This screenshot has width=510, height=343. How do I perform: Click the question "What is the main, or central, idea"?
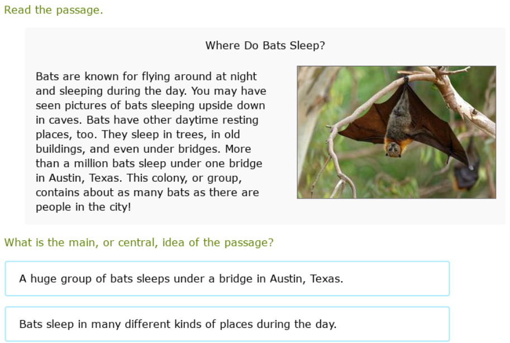point(139,243)
